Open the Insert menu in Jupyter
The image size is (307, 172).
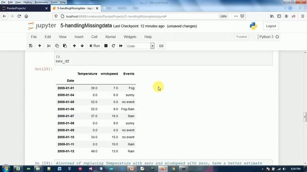point(79,37)
